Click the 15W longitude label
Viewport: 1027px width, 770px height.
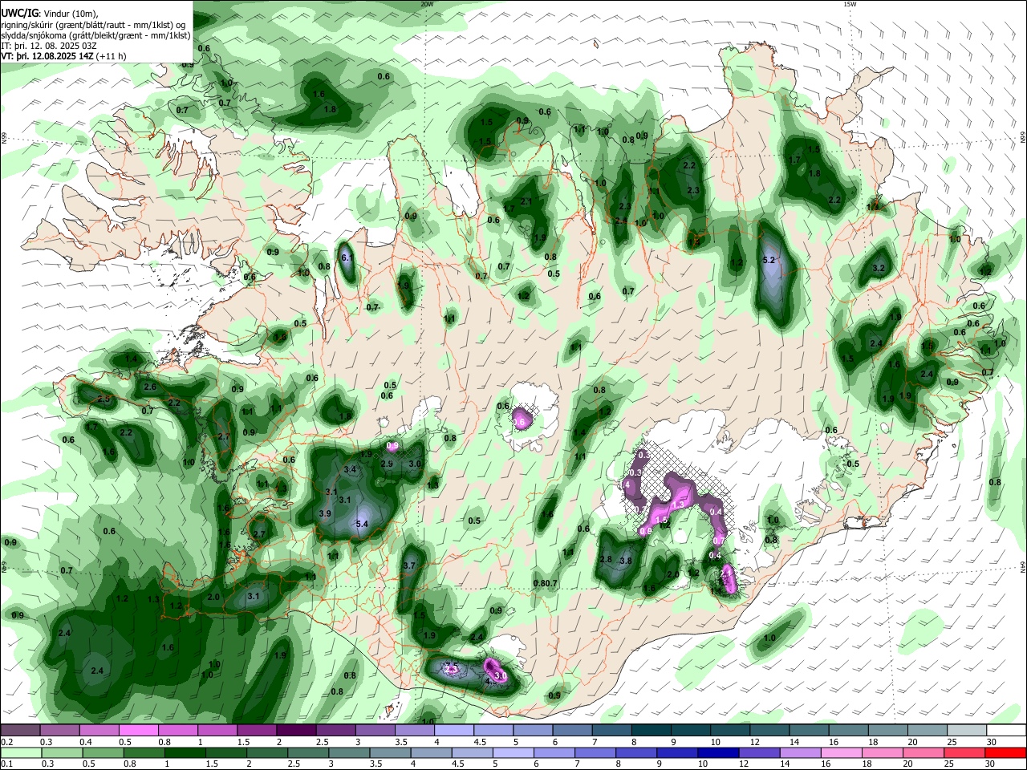[850, 4]
